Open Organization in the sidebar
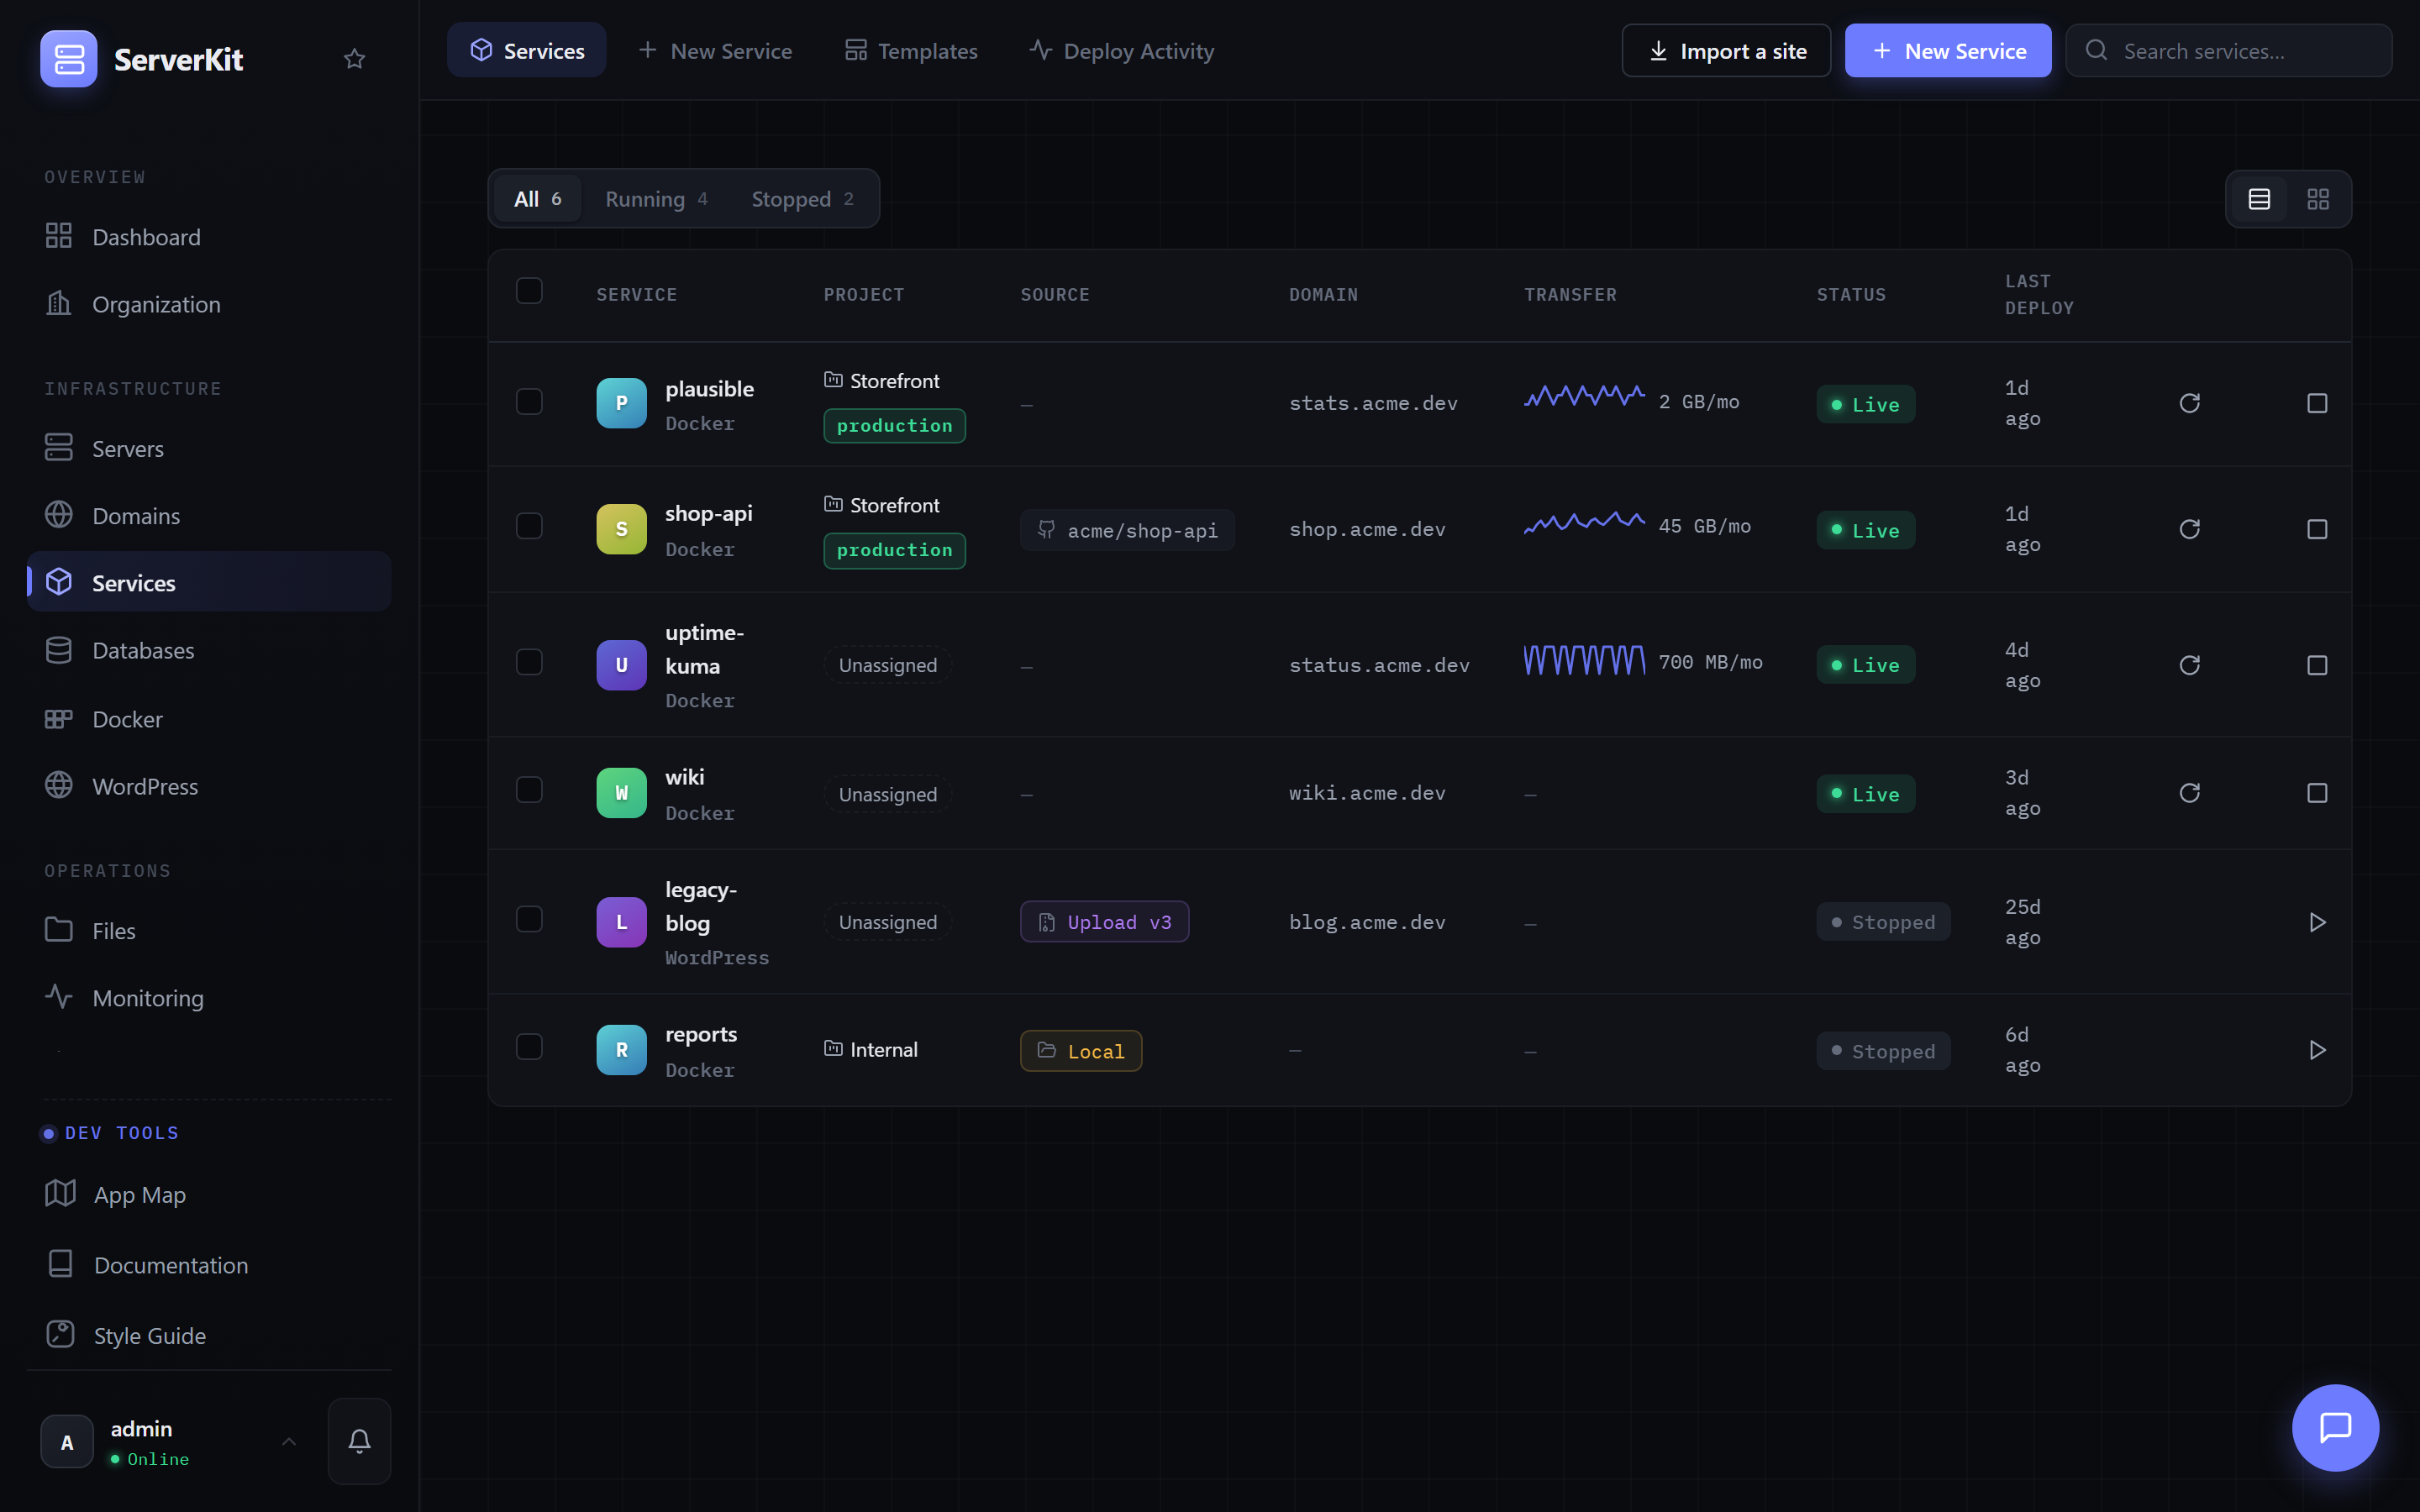The height and width of the screenshot is (1512, 2420). click(x=209, y=304)
